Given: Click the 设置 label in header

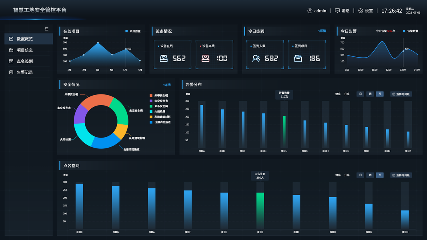Looking at the screenshot, I should [x=369, y=11].
